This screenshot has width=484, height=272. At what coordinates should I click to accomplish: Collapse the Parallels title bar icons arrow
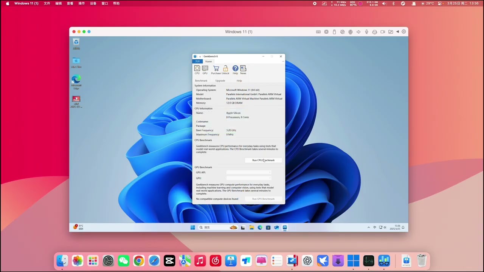coord(397,32)
